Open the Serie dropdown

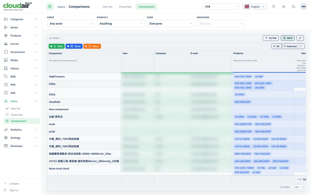point(71,24)
